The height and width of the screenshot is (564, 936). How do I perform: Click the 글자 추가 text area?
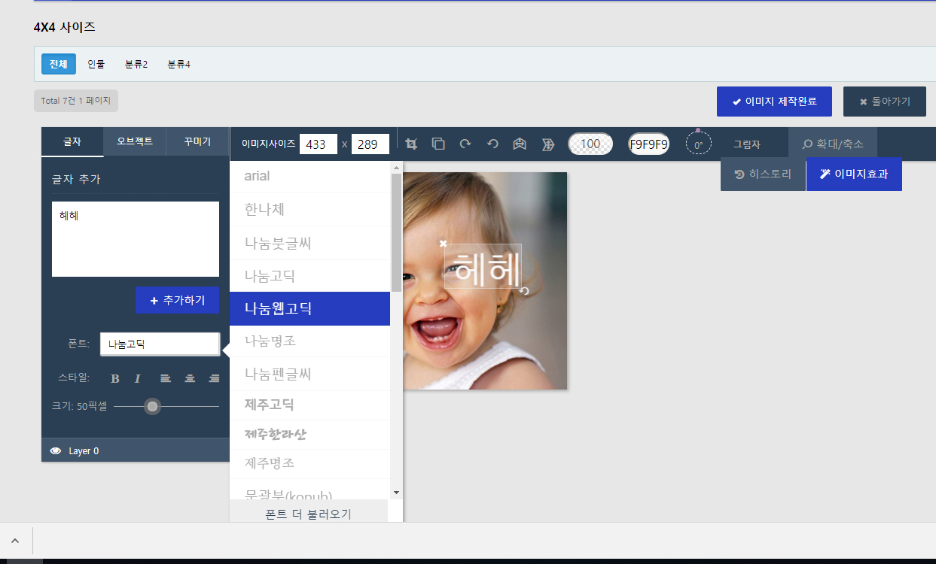pos(136,239)
